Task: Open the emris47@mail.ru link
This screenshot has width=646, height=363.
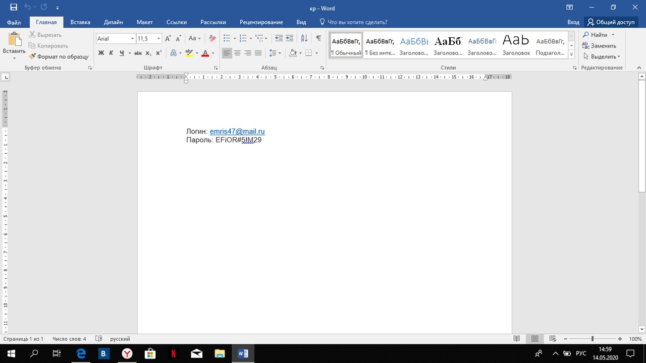Action: (x=237, y=132)
